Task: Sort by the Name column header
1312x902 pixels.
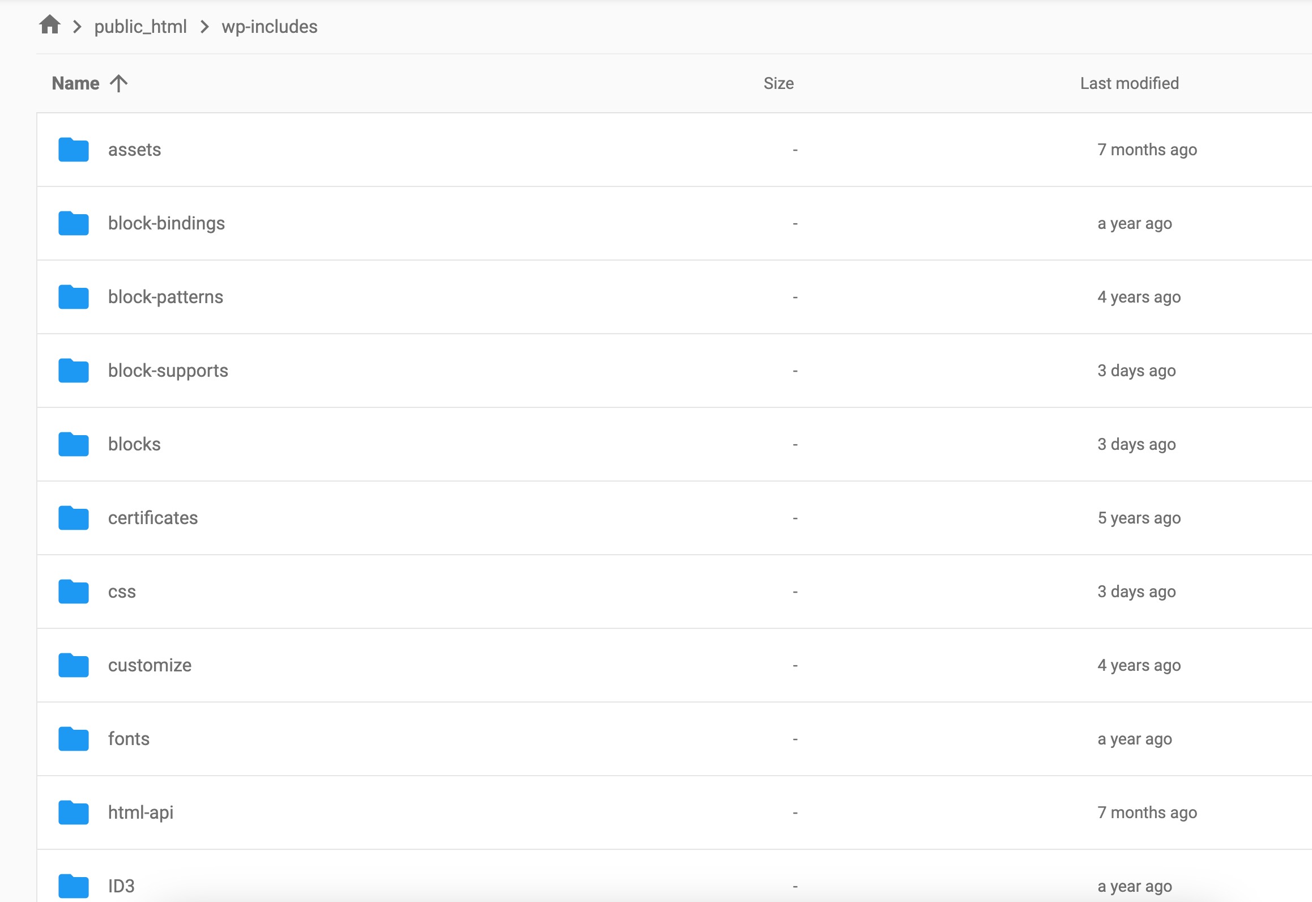Action: tap(75, 83)
